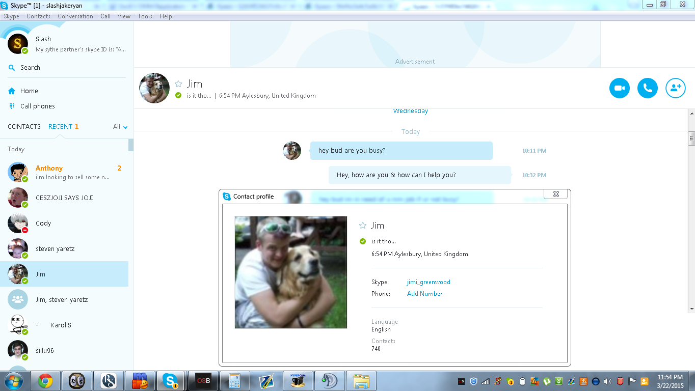Click the taskbar clock showing 11:54 PM

click(x=670, y=381)
